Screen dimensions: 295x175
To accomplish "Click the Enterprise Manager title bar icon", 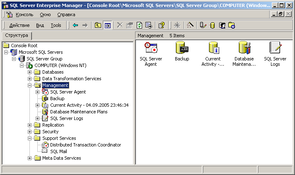I will click(x=6, y=5).
